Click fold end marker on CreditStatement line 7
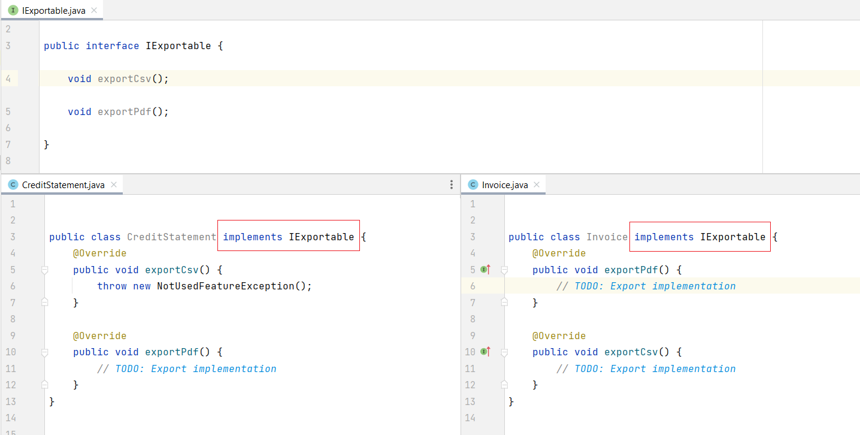The width and height of the screenshot is (860, 435). coord(44,303)
